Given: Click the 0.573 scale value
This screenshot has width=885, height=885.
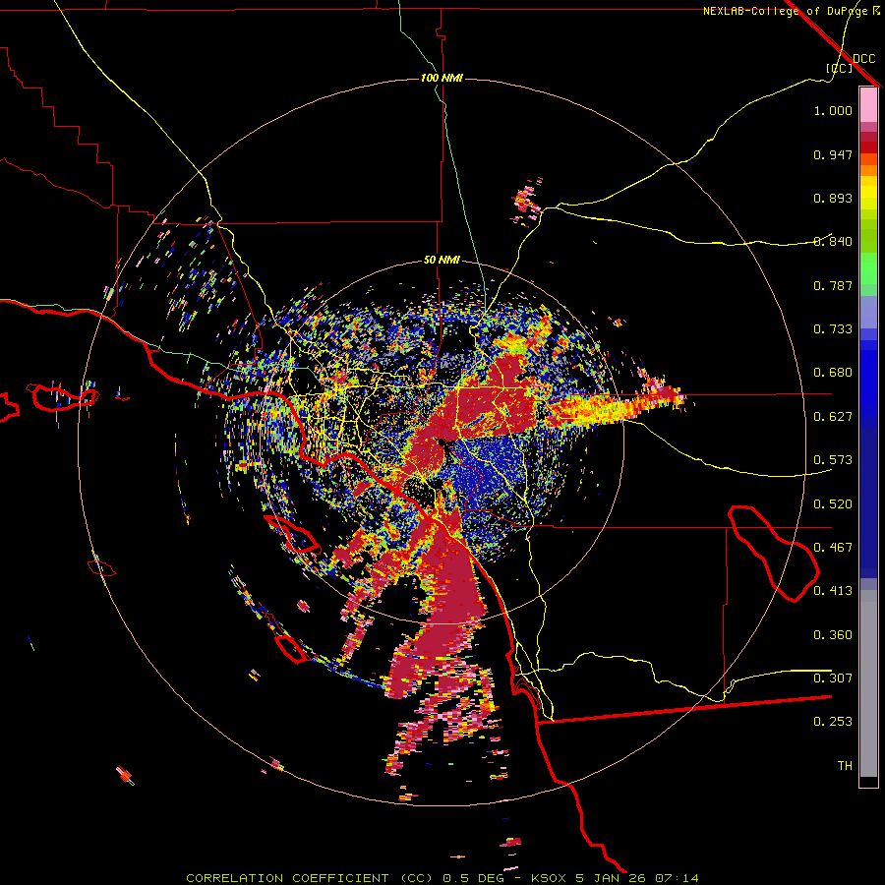Looking at the screenshot, I should click(x=833, y=460).
